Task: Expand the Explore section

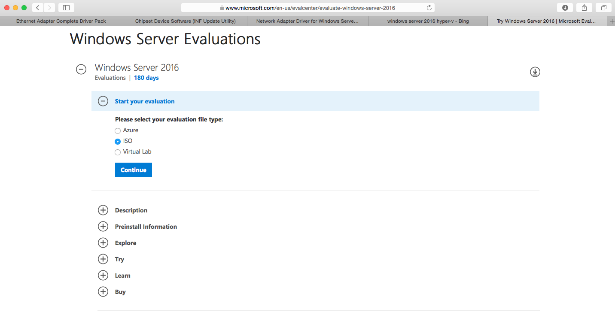Action: pos(103,243)
